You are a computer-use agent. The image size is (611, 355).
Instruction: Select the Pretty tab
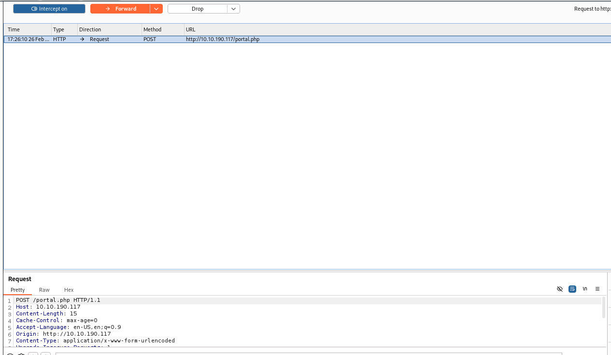pyautogui.click(x=18, y=290)
